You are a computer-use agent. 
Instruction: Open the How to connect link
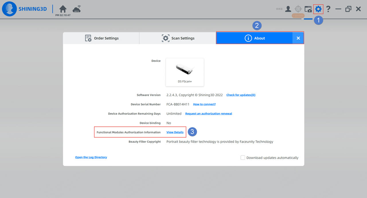[x=204, y=104]
